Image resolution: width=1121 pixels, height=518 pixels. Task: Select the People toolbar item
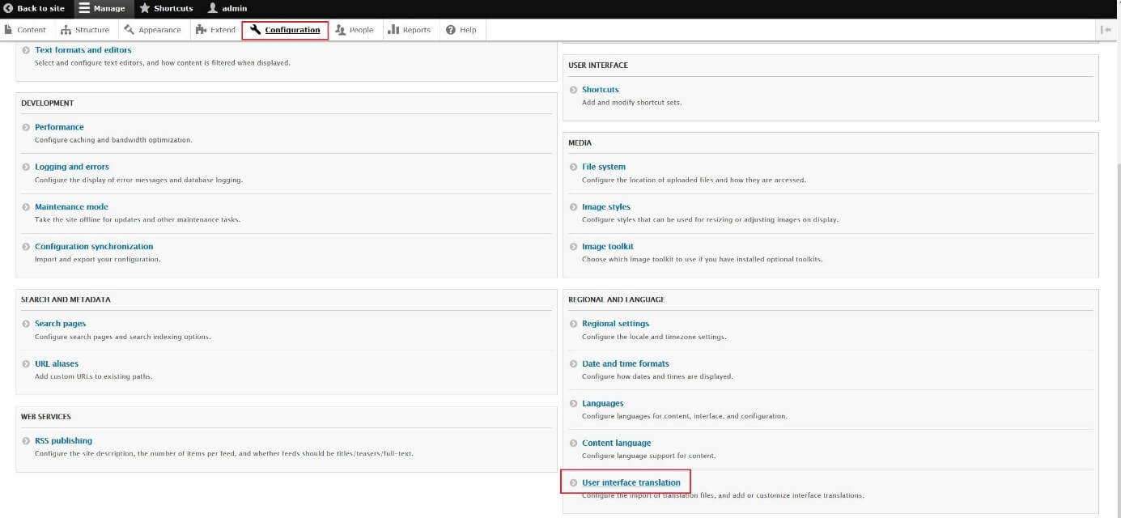point(355,30)
